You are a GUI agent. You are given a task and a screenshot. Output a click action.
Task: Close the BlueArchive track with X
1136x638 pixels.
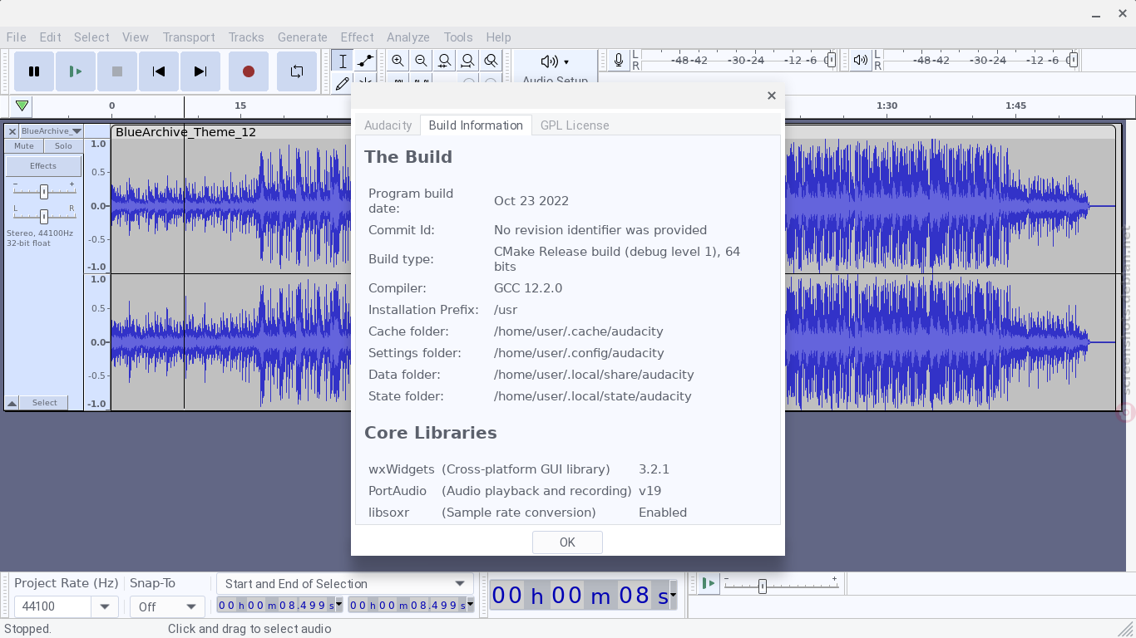click(x=12, y=131)
